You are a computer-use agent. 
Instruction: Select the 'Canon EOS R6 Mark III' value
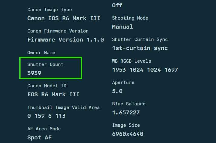click(64, 18)
